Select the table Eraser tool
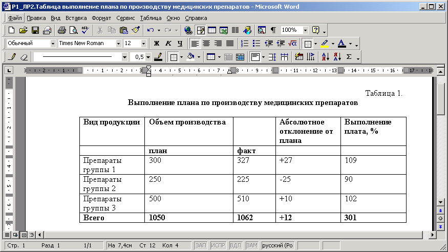The image size is (448, 252). 24,57
